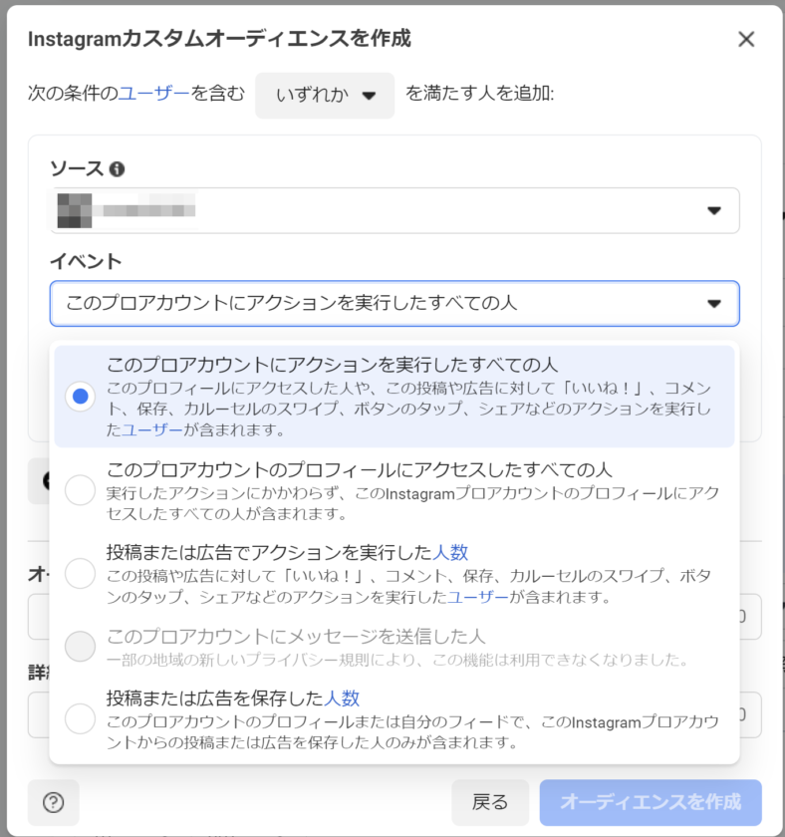
Task: Click the 戻る button
Action: point(489,803)
